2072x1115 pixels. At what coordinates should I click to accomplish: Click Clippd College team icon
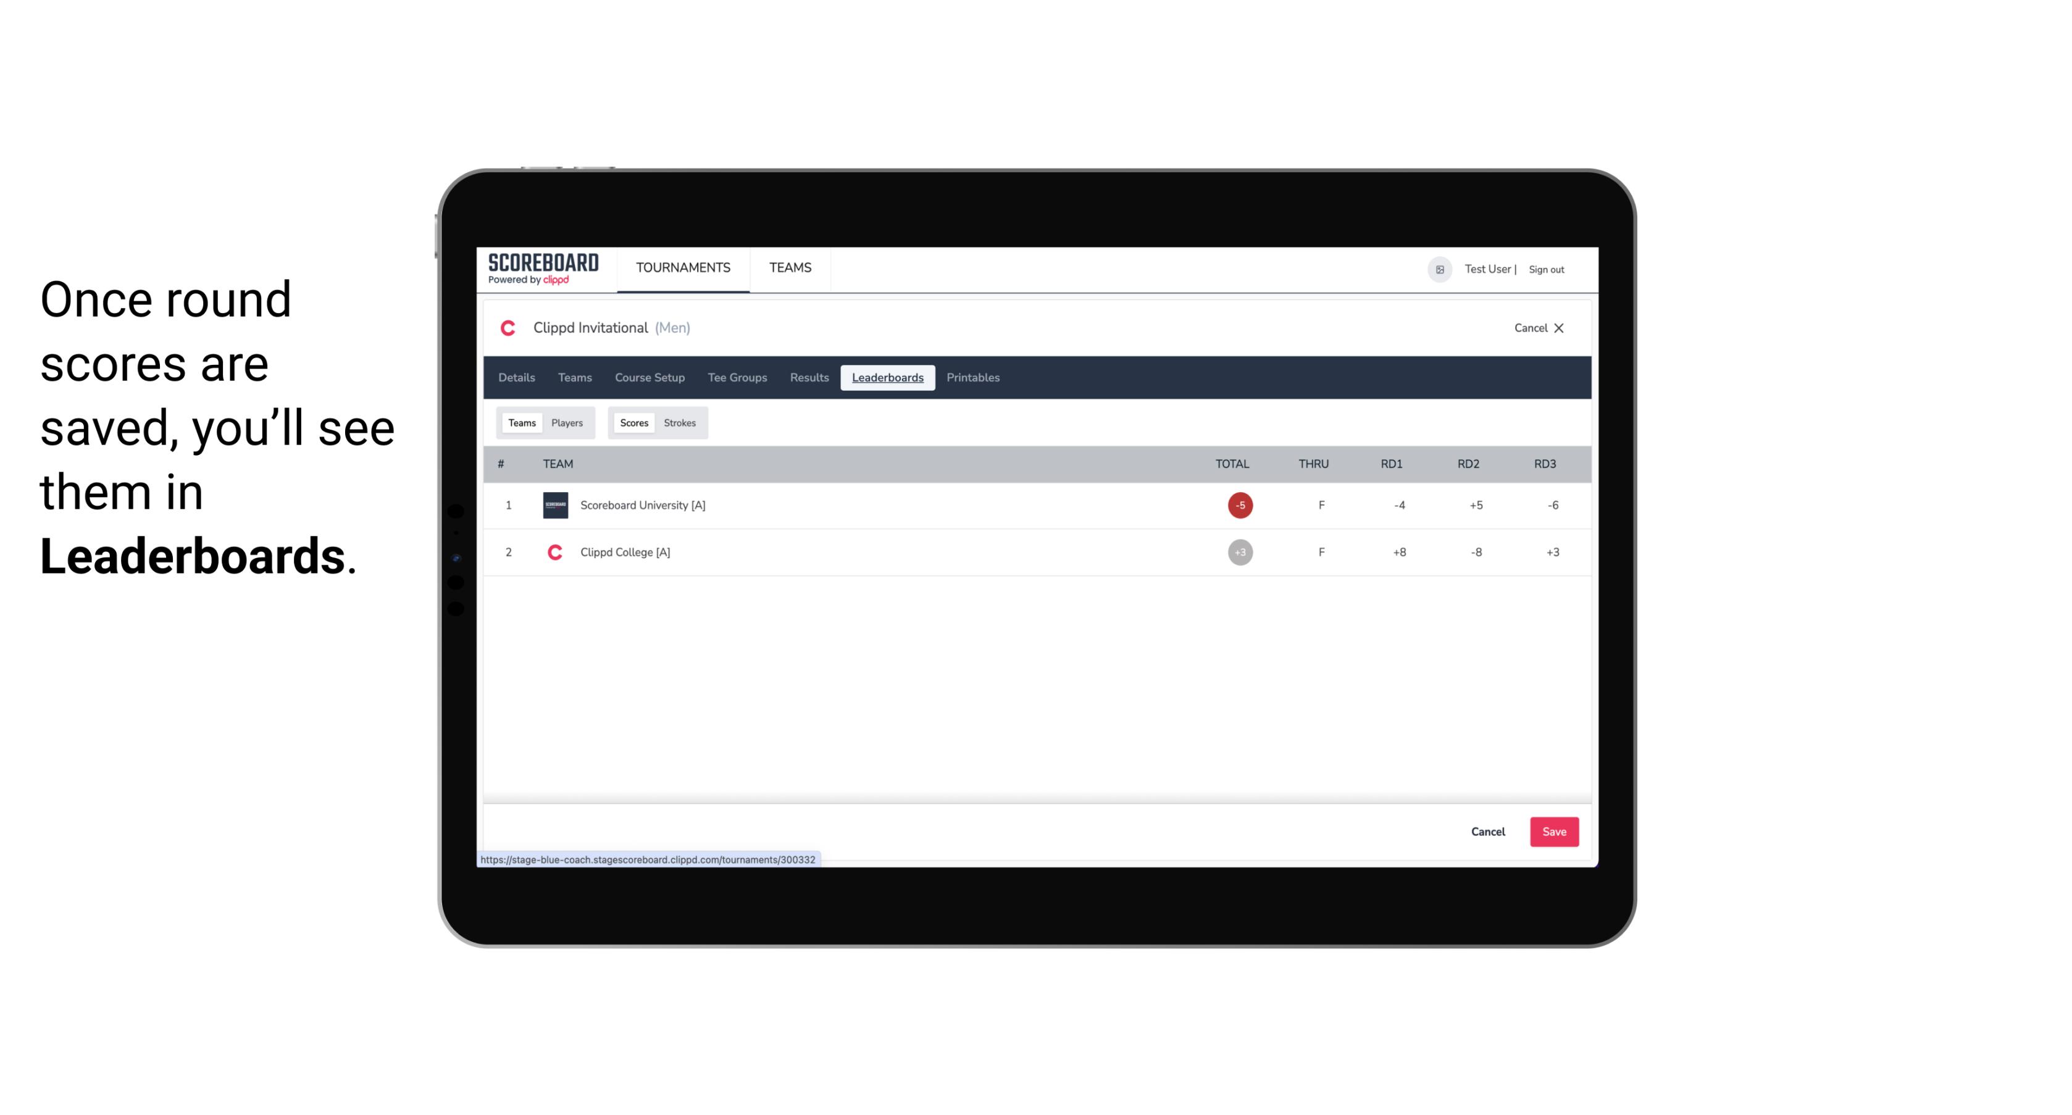point(553,552)
